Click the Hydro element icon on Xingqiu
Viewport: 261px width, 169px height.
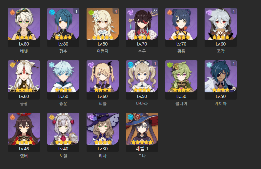[52, 12]
